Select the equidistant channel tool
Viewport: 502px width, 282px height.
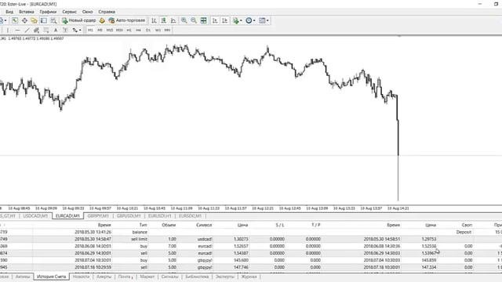click(37, 30)
